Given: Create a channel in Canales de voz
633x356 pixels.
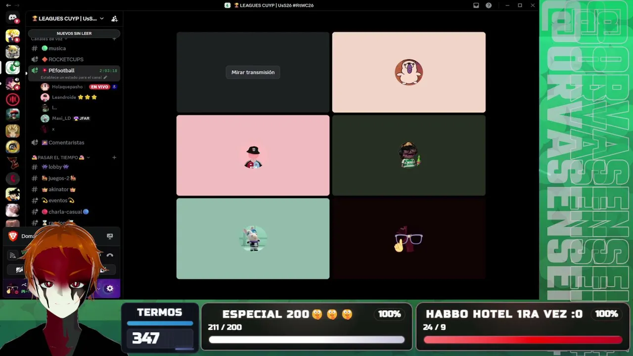Looking at the screenshot, I should pyautogui.click(x=114, y=39).
